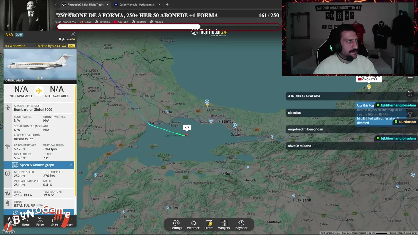Screen dimensions: 418x235
Task: Click the wind and weather icon
Action: point(8,193)
